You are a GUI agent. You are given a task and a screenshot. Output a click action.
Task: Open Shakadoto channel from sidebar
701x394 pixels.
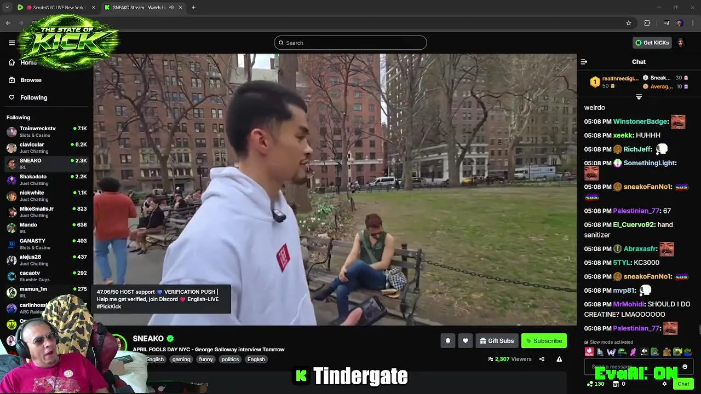tap(47, 179)
